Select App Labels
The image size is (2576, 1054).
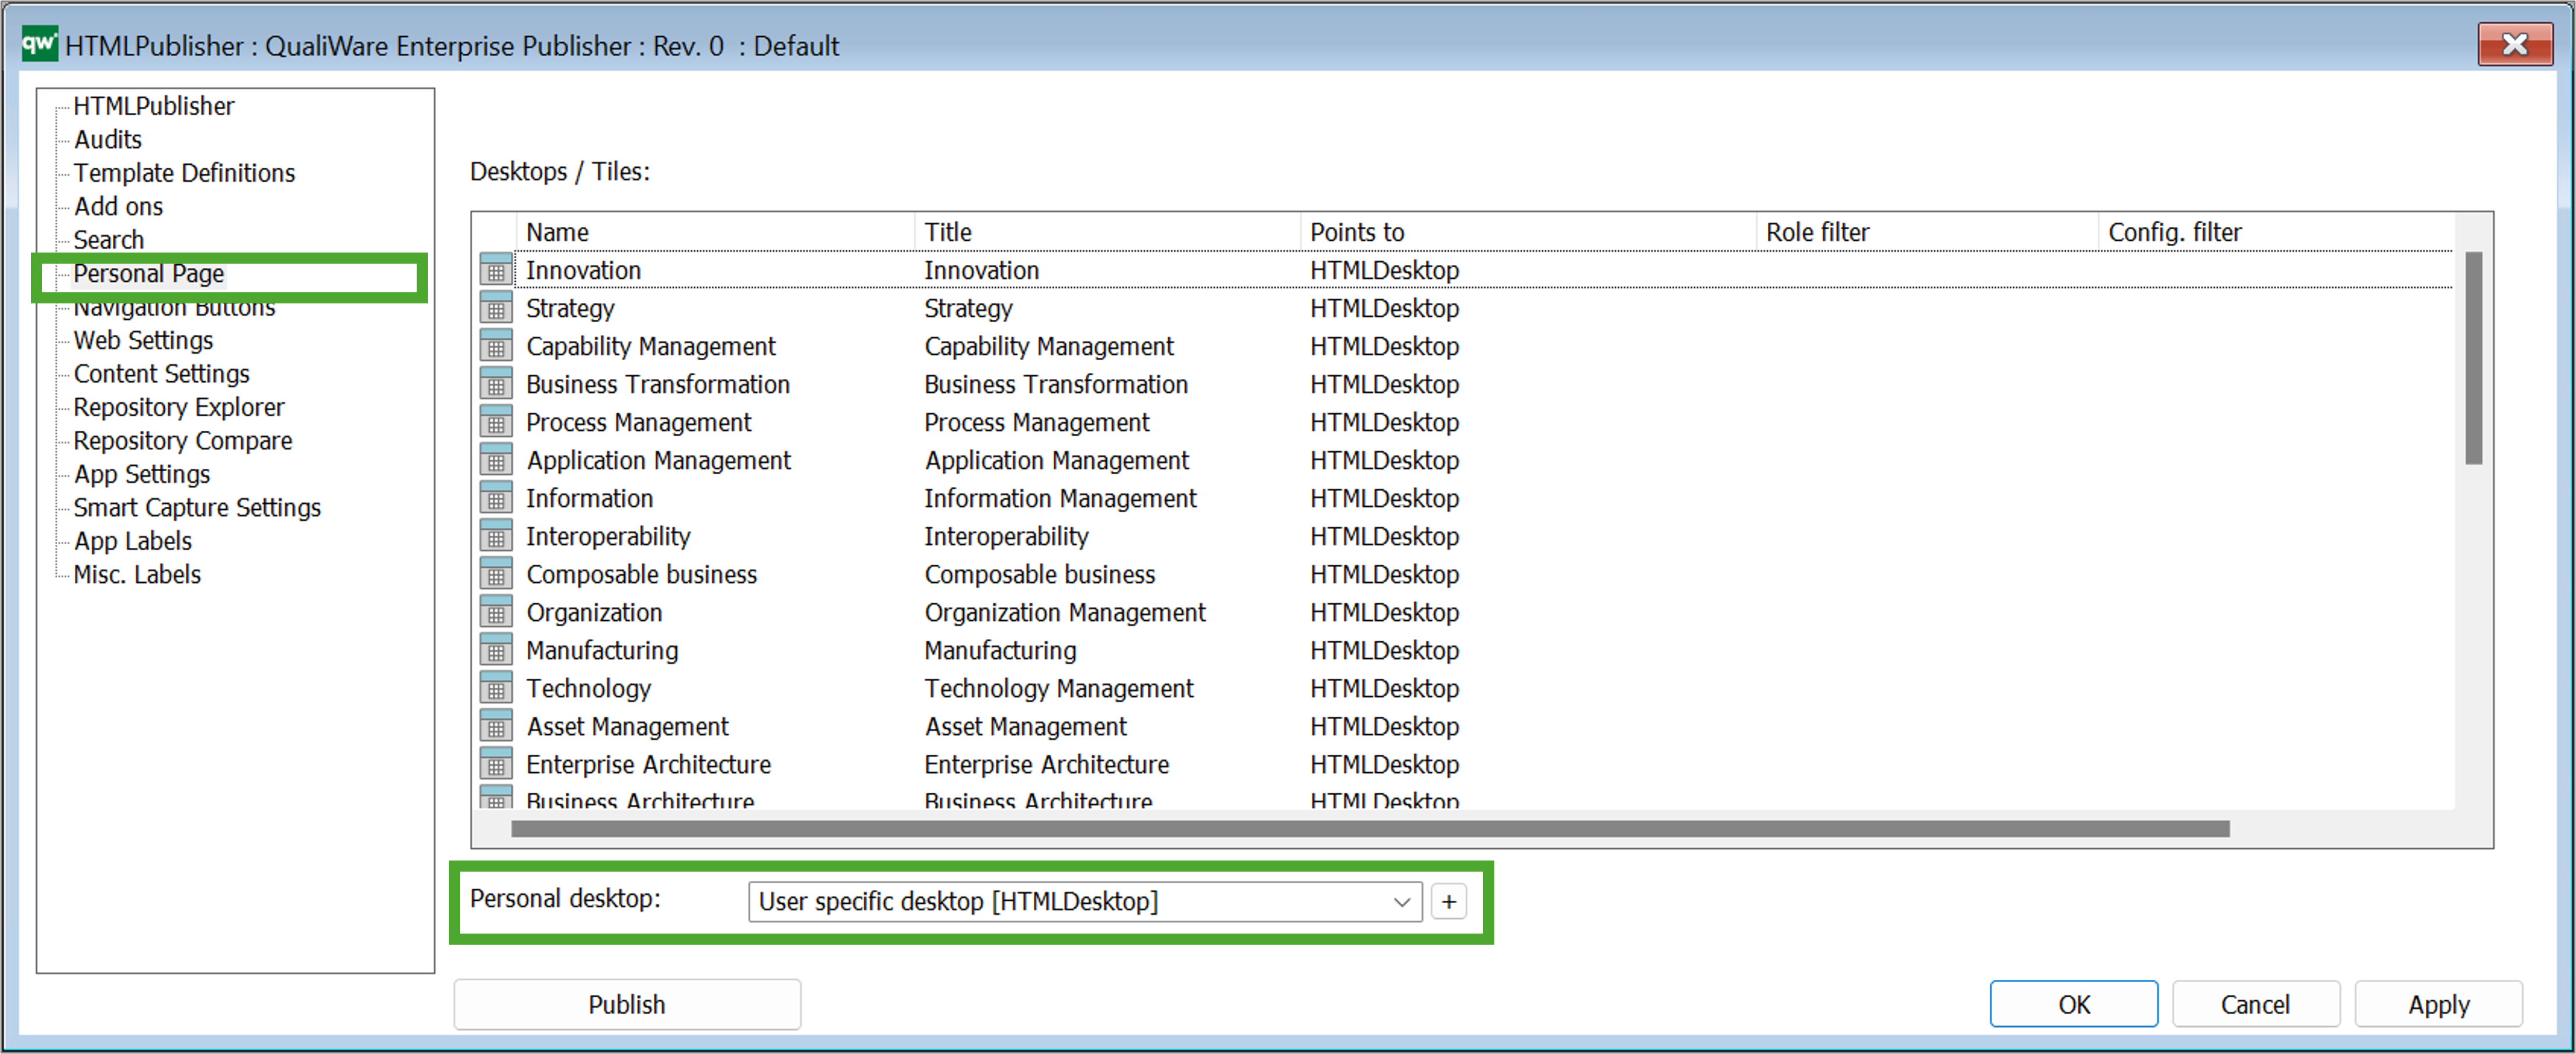132,541
